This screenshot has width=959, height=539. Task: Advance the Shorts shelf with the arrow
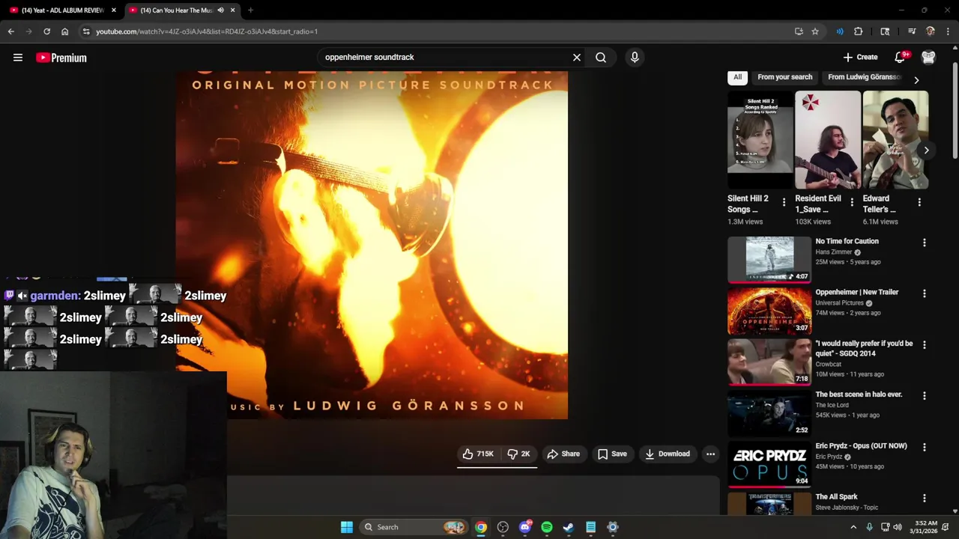pos(926,150)
